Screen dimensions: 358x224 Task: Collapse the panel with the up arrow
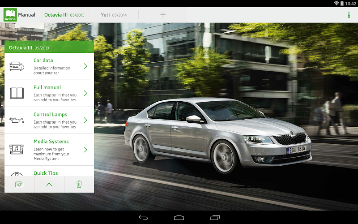pos(49,184)
